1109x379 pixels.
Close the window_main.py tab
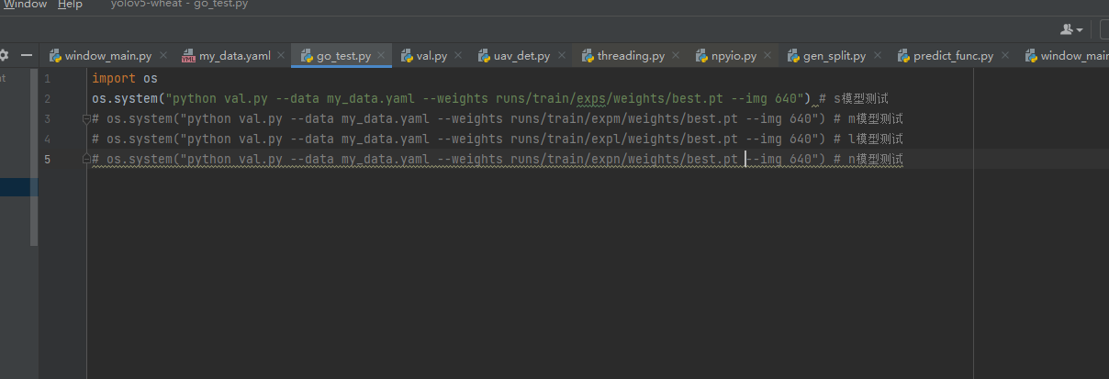coord(162,56)
